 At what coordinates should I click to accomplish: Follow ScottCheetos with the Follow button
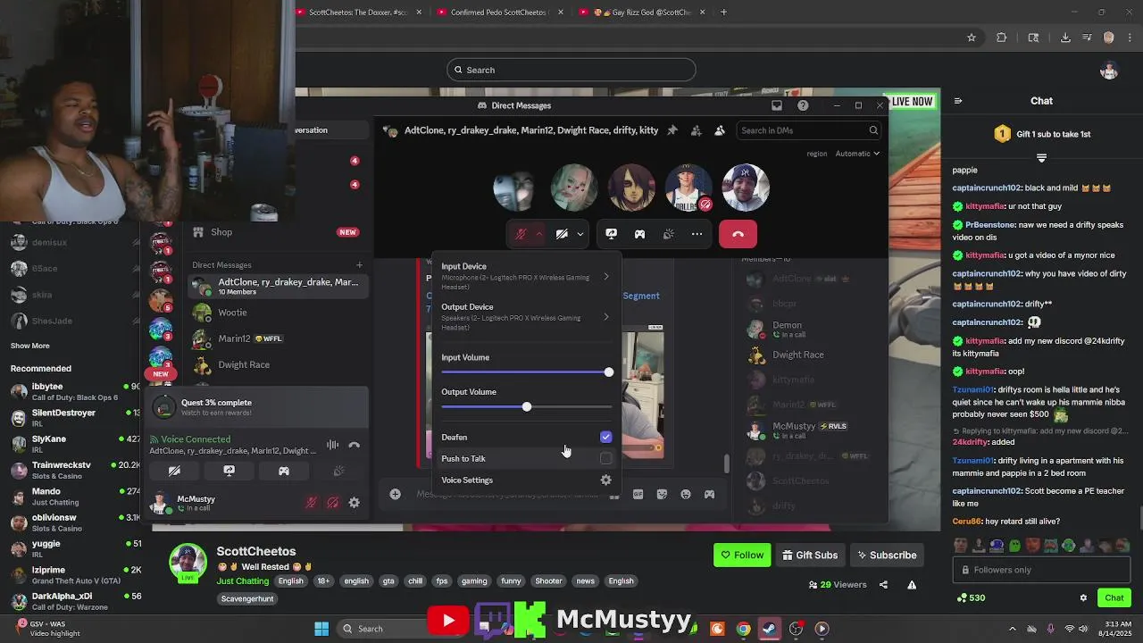[742, 555]
